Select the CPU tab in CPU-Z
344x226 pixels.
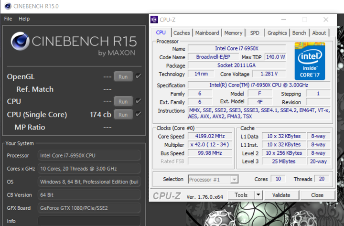(x=161, y=32)
